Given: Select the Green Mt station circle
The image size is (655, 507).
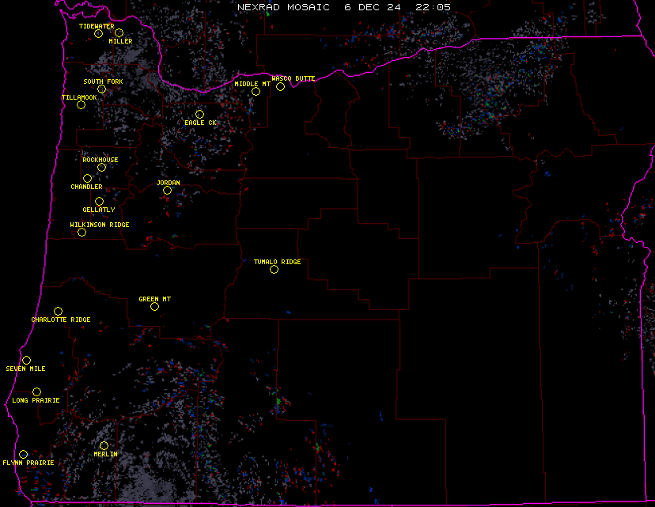Looking at the screenshot, I should [154, 306].
